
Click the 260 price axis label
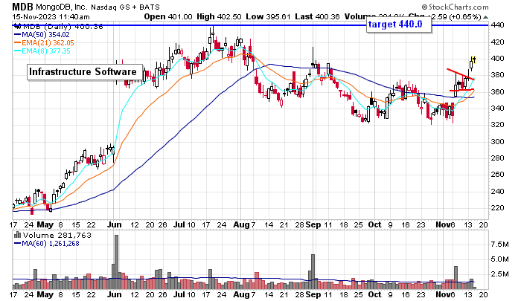(498, 174)
